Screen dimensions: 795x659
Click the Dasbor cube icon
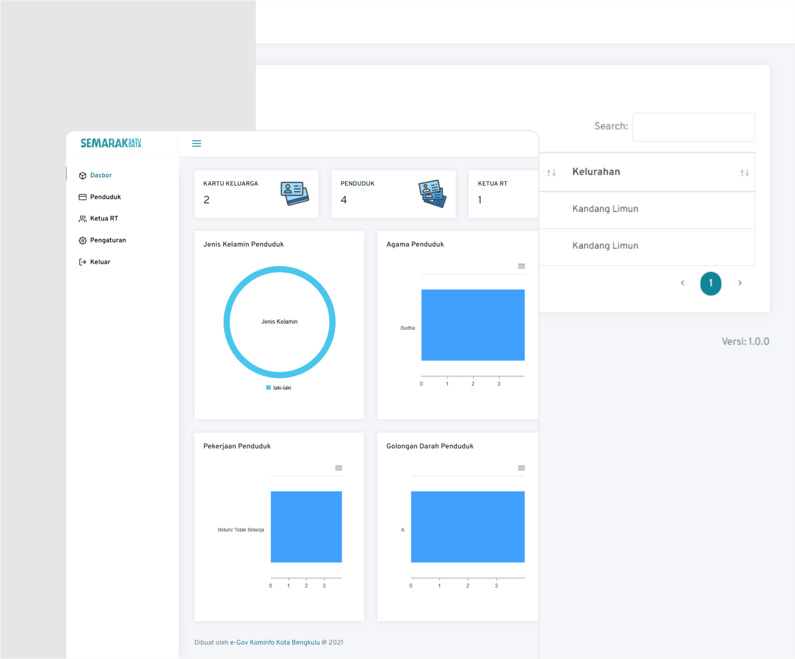(83, 175)
